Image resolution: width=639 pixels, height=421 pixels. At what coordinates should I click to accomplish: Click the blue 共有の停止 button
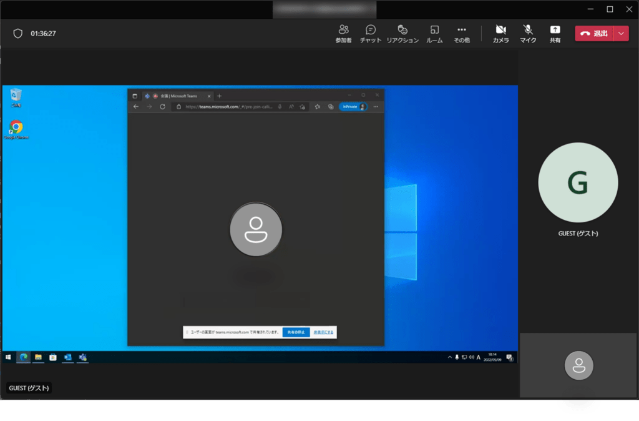click(296, 332)
